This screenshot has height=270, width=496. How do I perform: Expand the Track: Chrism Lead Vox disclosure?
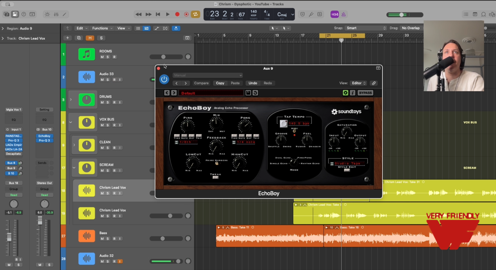pyautogui.click(x=3, y=38)
